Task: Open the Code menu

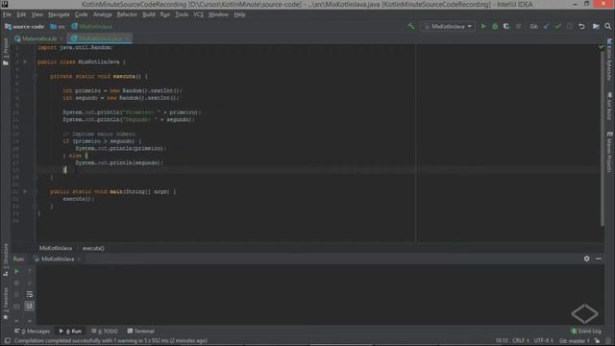Action: pos(81,14)
